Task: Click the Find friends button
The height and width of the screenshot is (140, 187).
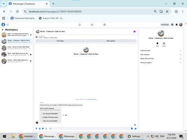Action: (165, 25)
